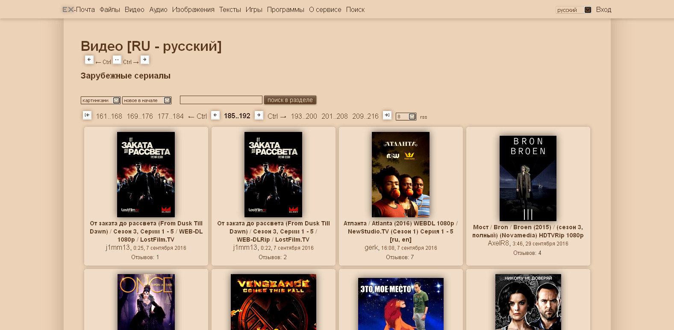The image size is (674, 330).
Task: Open poster of From Dusk Till Dawn WEB-DLRip
Action: [274, 174]
